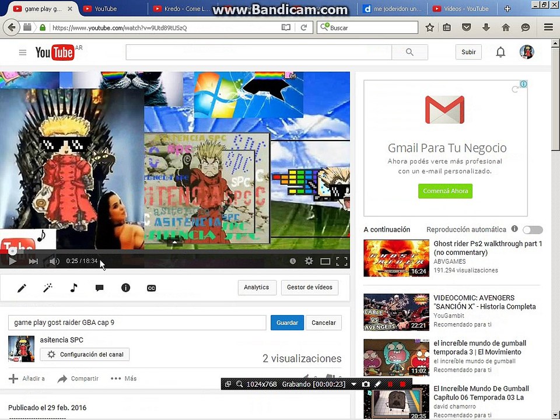Open el increíble mundo de gumball temporada 3
Screen dimensions: 560x420
[480, 348]
